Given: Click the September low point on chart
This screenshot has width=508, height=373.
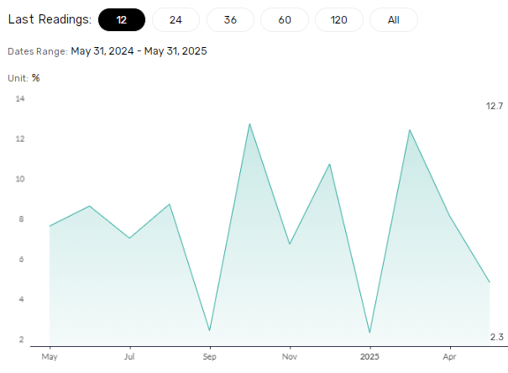Looking at the screenshot, I should (x=210, y=330).
